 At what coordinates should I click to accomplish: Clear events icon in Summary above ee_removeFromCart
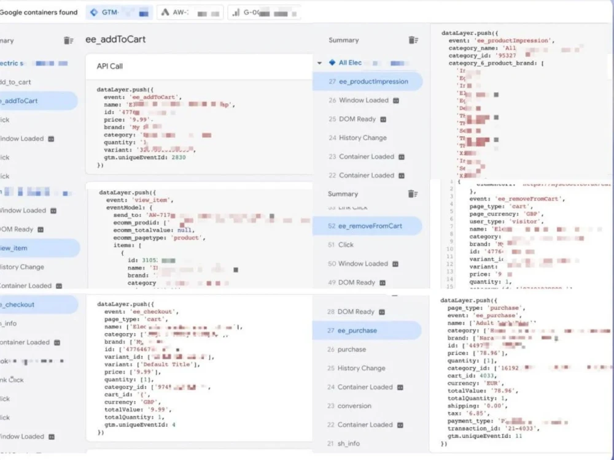click(413, 194)
